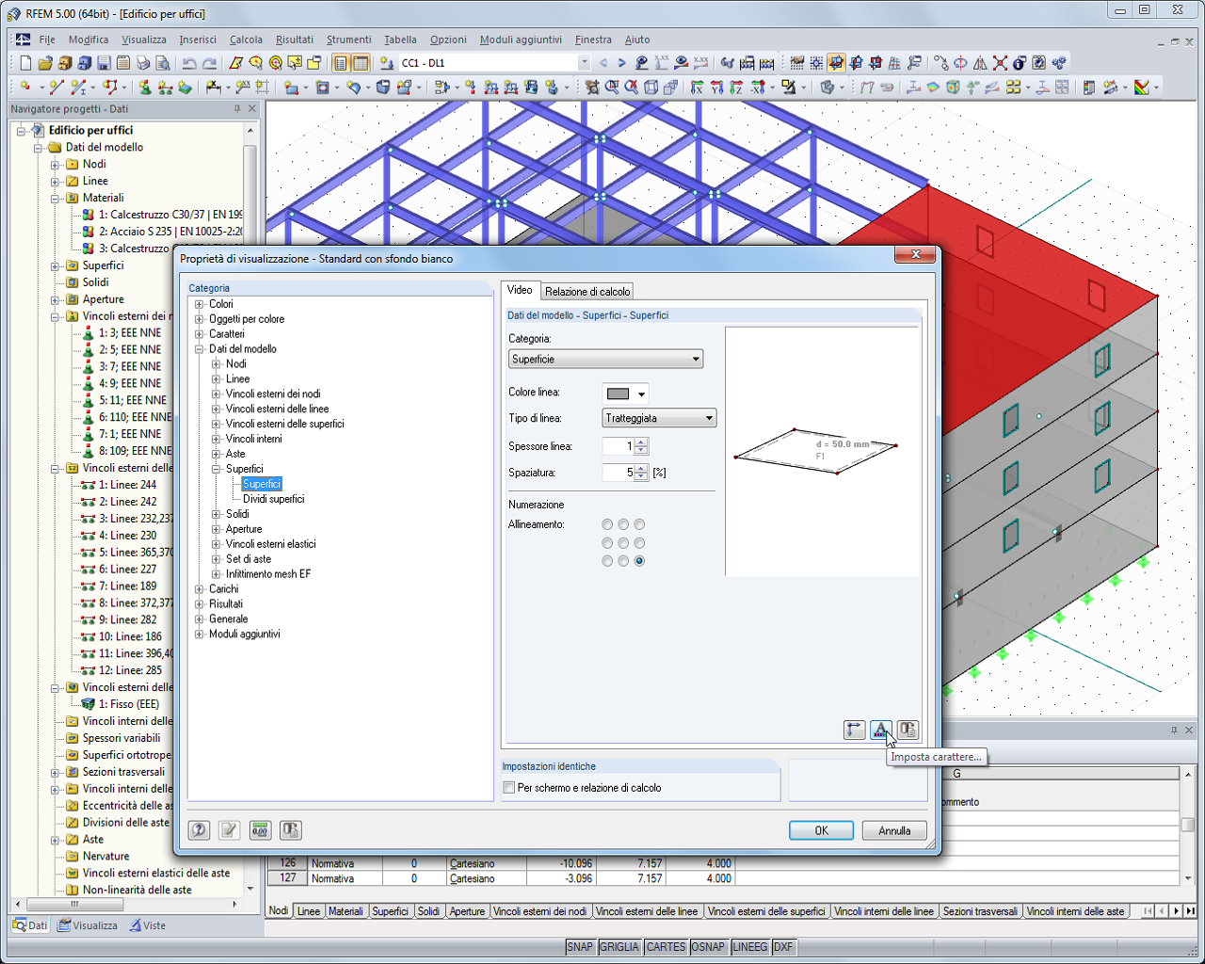This screenshot has width=1205, height=964.
Task: Select the bottom-right numbering alignment radio button
Action: [639, 561]
